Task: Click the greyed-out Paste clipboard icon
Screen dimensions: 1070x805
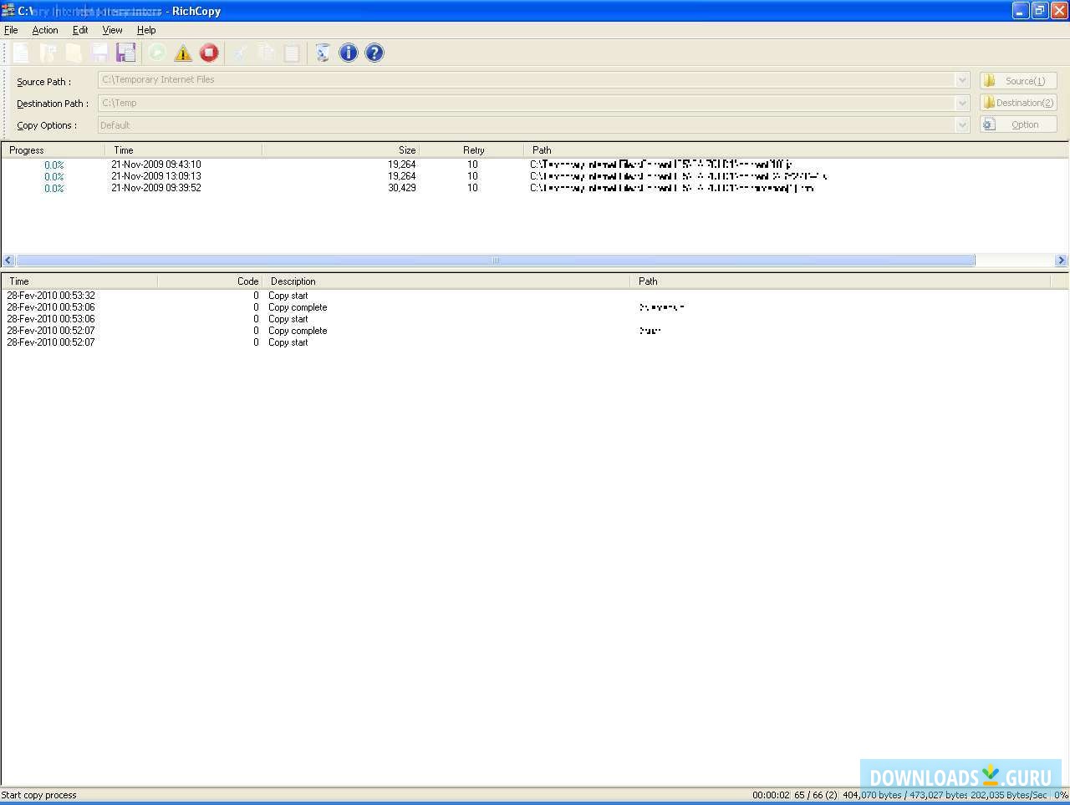Action: [292, 53]
